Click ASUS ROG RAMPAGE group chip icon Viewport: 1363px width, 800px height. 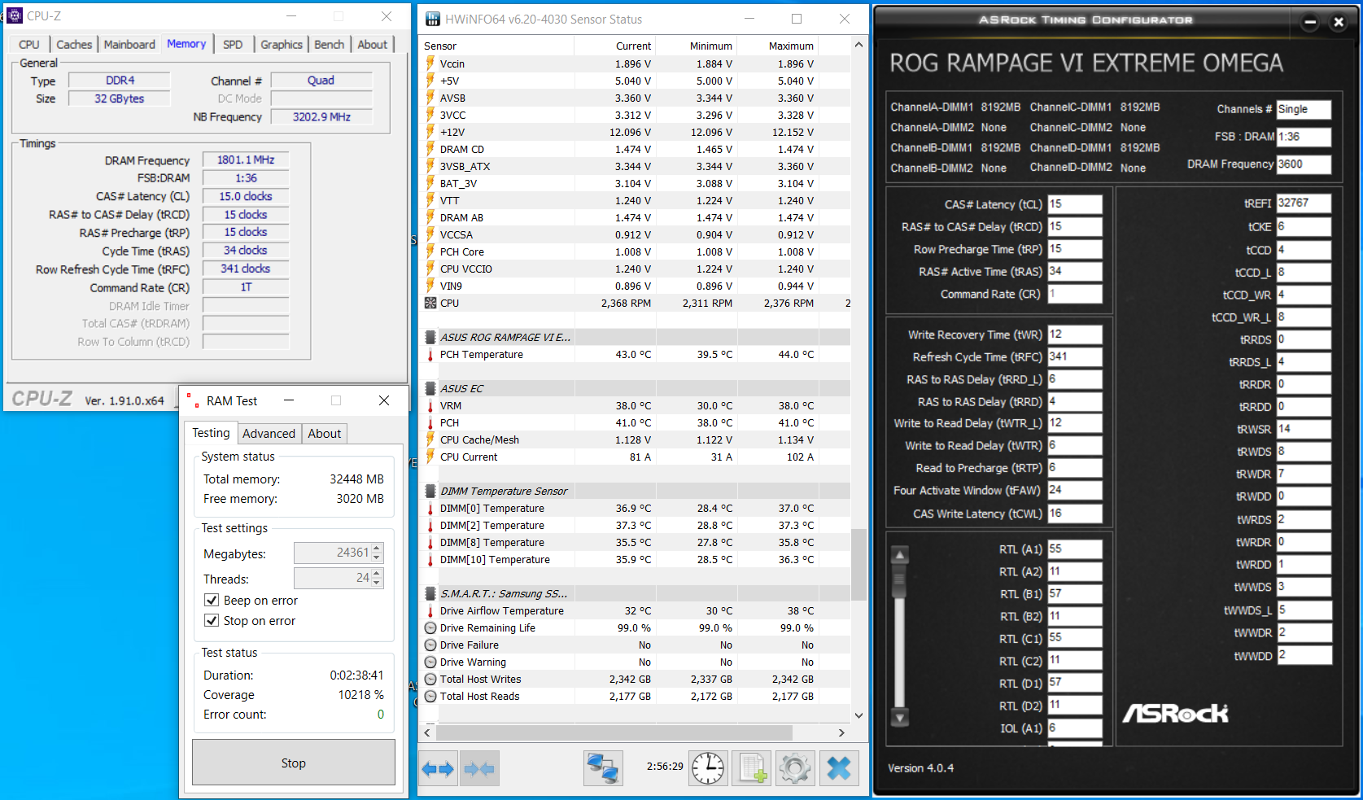pyautogui.click(x=430, y=337)
